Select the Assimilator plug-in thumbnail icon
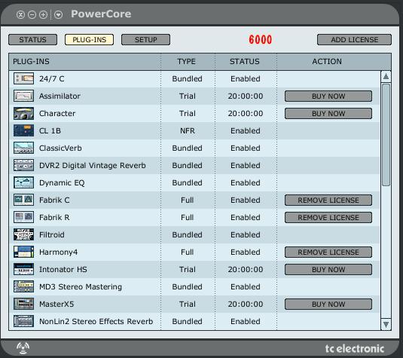403x358 pixels. coord(23,96)
